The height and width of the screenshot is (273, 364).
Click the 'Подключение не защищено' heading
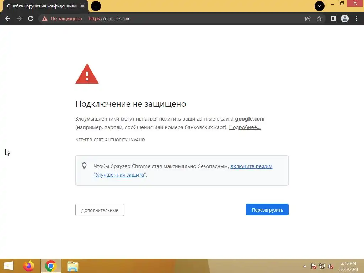[131, 104]
